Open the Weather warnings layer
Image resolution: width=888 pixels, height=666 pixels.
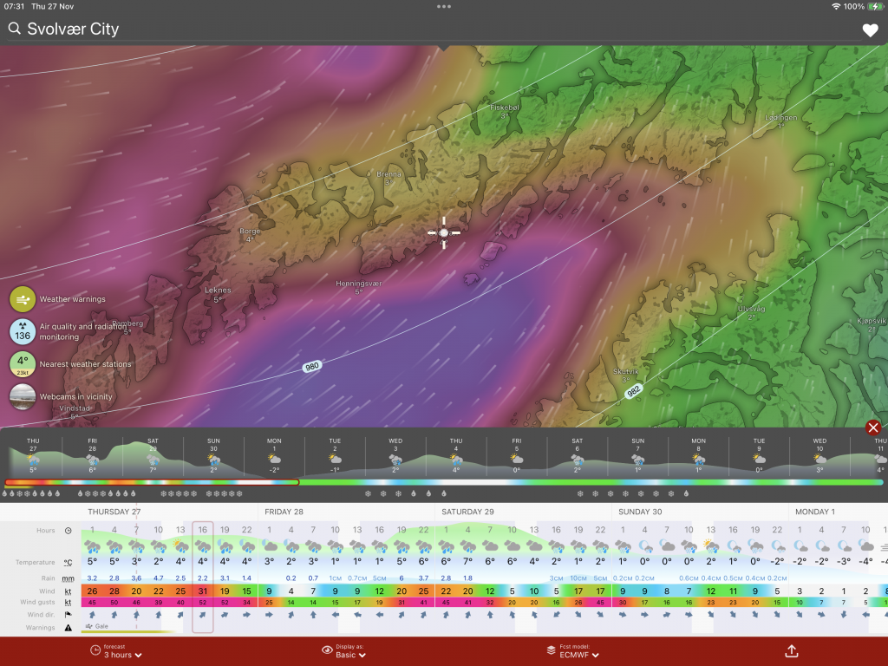point(23,299)
